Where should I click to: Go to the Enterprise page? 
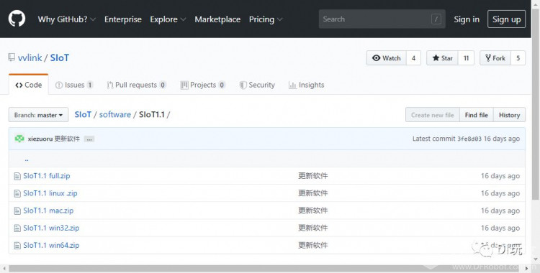tap(123, 19)
